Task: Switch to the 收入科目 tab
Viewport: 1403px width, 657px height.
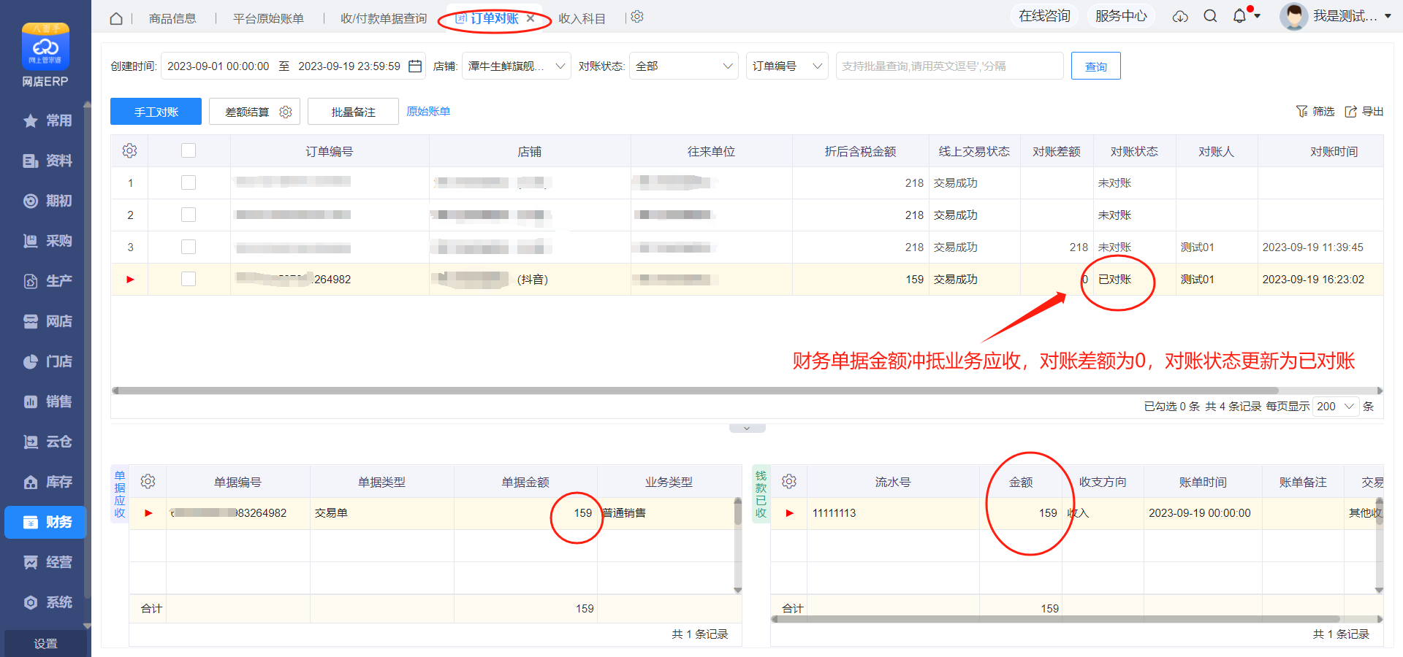Action: pyautogui.click(x=582, y=18)
